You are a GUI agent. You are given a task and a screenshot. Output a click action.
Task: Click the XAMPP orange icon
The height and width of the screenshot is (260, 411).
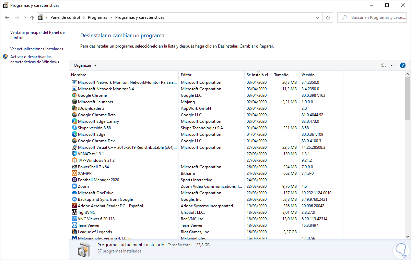coord(74,173)
